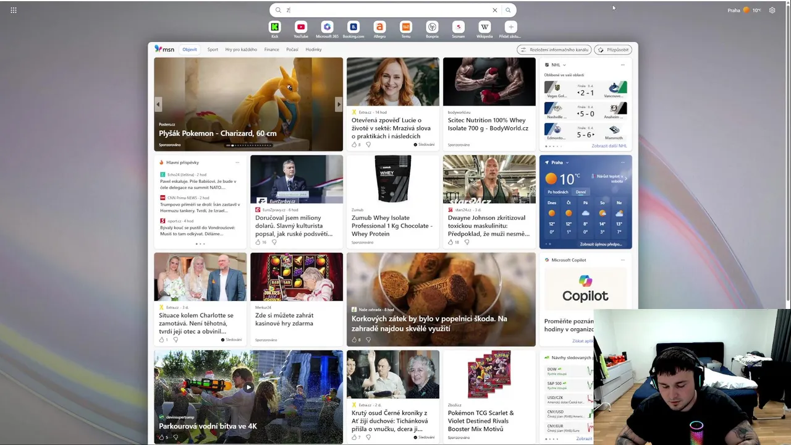Open more options on Hlavní příspěvky card
Screen dimensions: 791x445
237,163
